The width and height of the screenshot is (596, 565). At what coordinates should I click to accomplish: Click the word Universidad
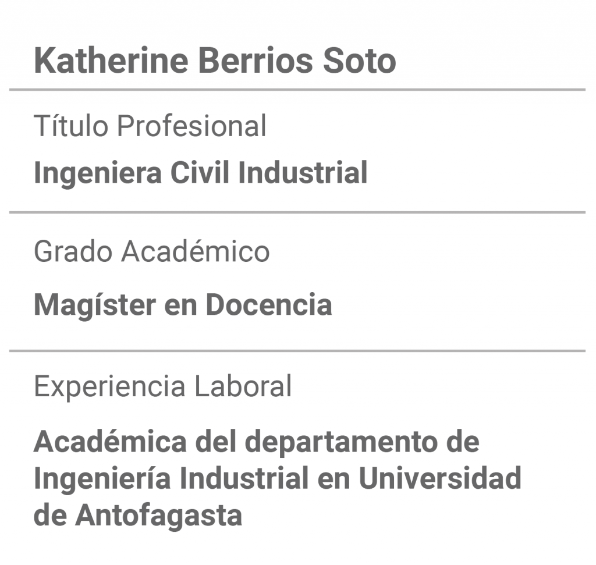pos(440,478)
